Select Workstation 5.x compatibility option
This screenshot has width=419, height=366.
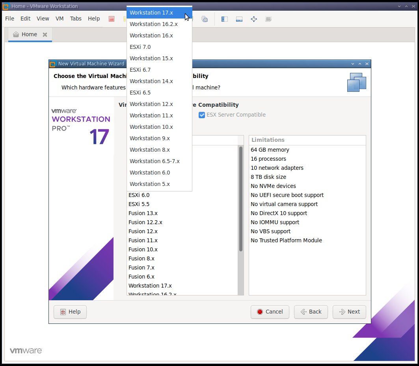[x=159, y=184]
